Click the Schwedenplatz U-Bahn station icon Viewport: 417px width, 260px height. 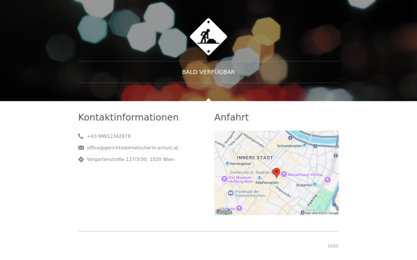304,146
